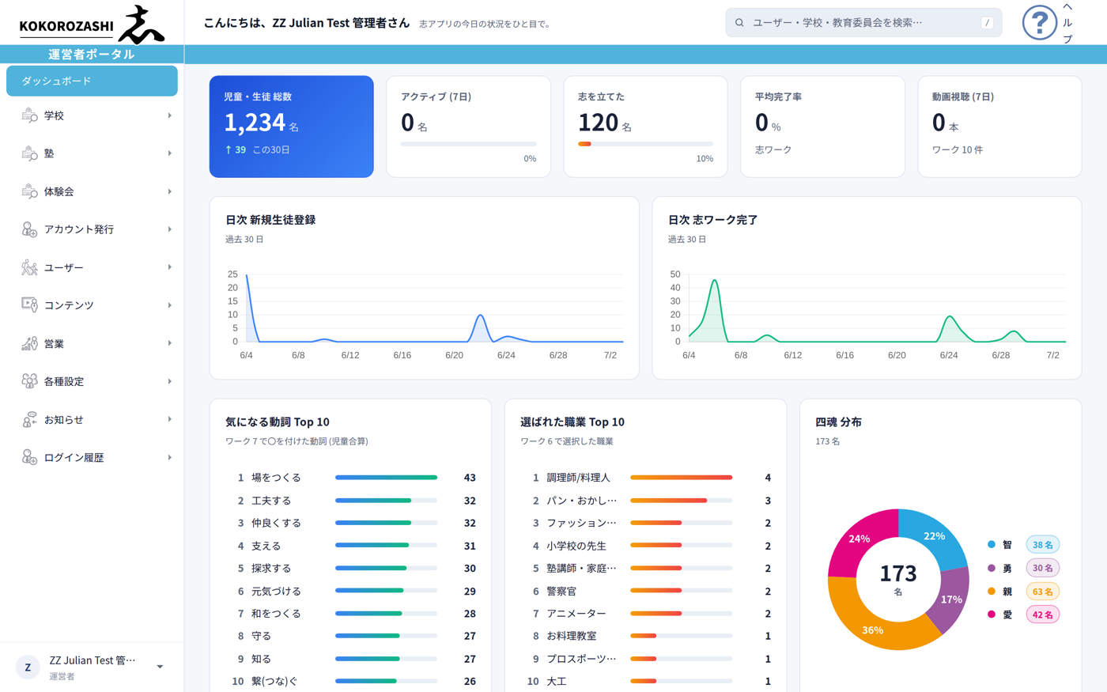
Task: Click the 児童・生徒 総数 card
Action: [x=291, y=127]
